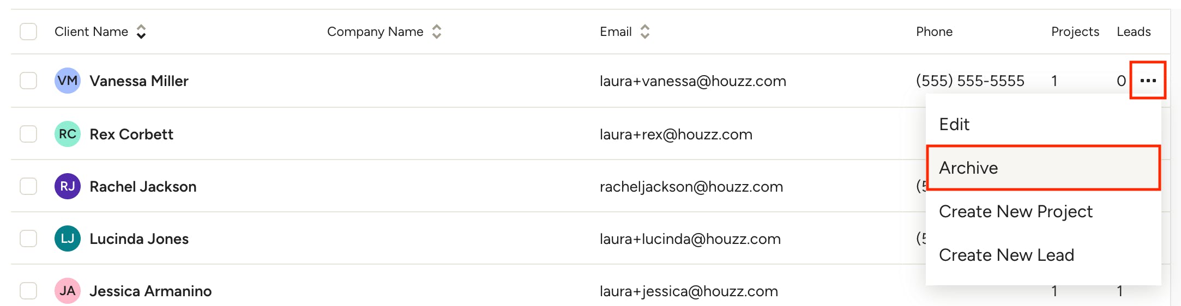1181x306 pixels.
Task: Pick Create New Lead menu option
Action: click(1006, 255)
